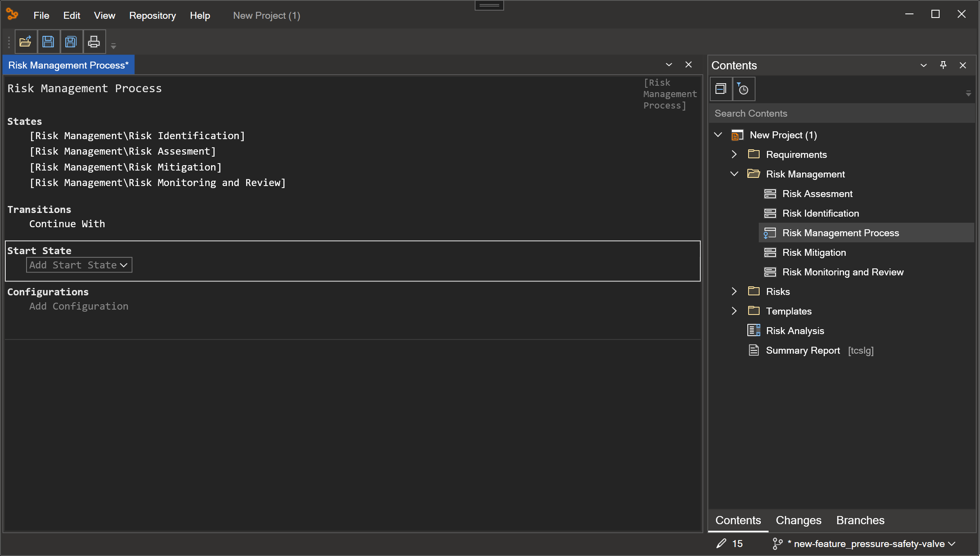980x556 pixels.
Task: Click the New Project (1) project icon
Action: [737, 135]
